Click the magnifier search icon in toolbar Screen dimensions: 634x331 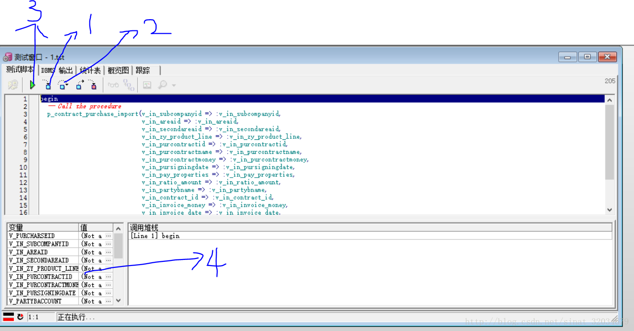[162, 85]
